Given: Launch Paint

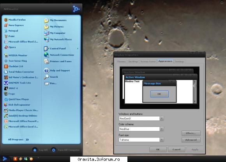Looking at the screenshot, I should (x=9, y=36).
